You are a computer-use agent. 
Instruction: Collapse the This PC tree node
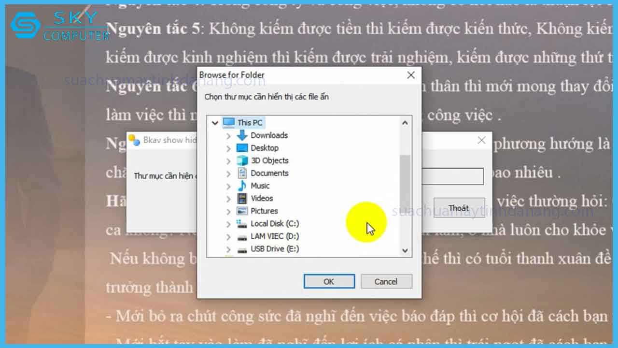[215, 123]
